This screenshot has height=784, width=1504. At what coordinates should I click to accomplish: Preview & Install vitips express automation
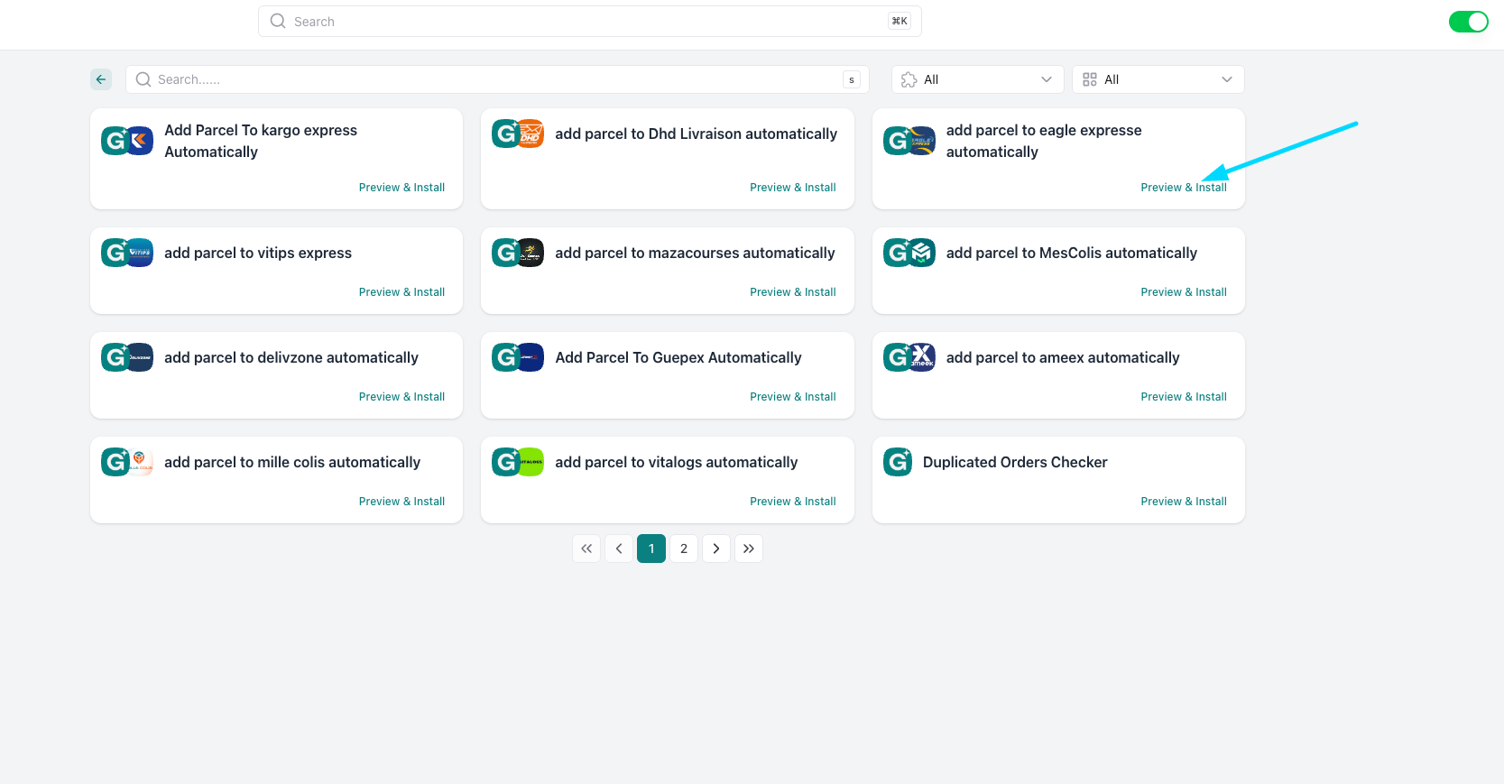click(x=401, y=292)
